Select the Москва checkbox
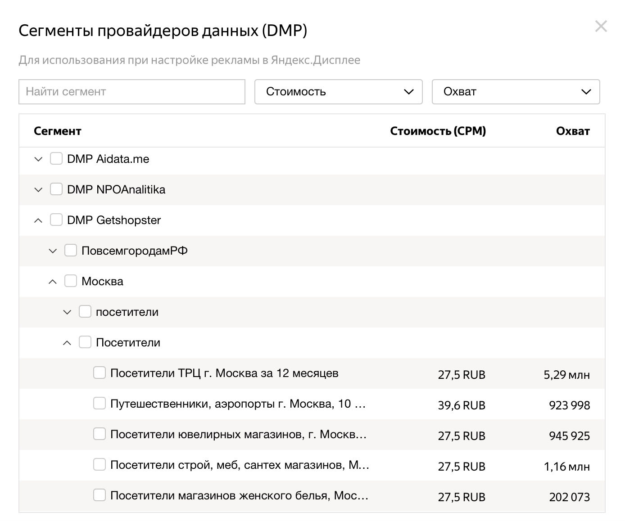The height and width of the screenshot is (521, 625). (70, 281)
